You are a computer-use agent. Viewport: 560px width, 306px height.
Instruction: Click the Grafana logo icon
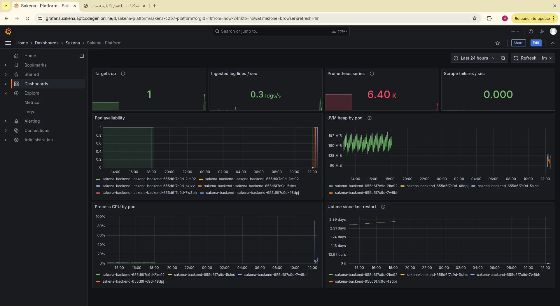coord(8,31)
